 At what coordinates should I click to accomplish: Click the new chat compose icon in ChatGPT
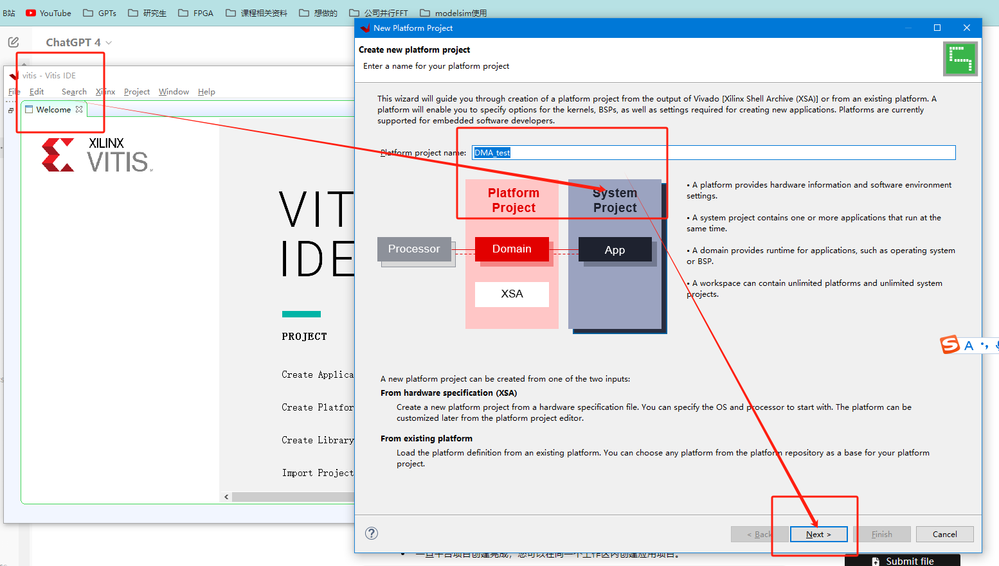click(x=14, y=42)
